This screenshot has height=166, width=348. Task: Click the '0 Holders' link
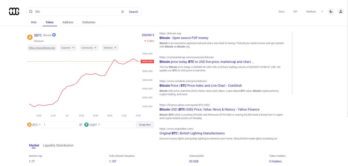tap(275, 161)
